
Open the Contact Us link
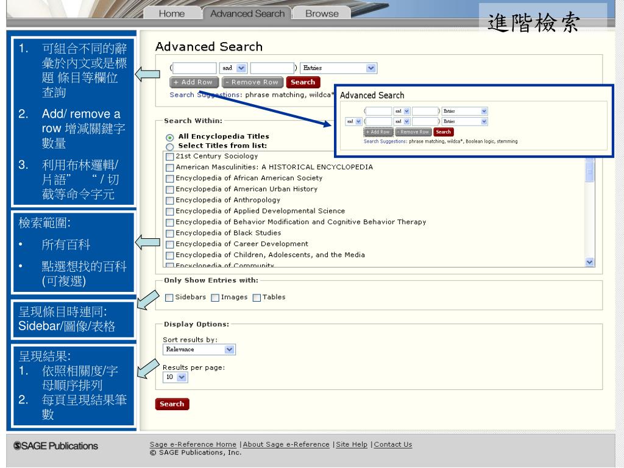click(x=393, y=444)
